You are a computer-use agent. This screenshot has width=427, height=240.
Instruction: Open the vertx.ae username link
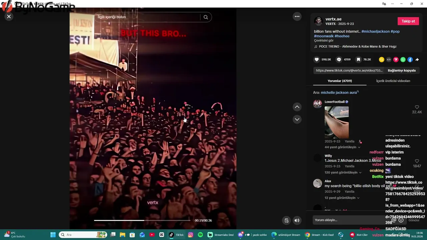(x=334, y=19)
